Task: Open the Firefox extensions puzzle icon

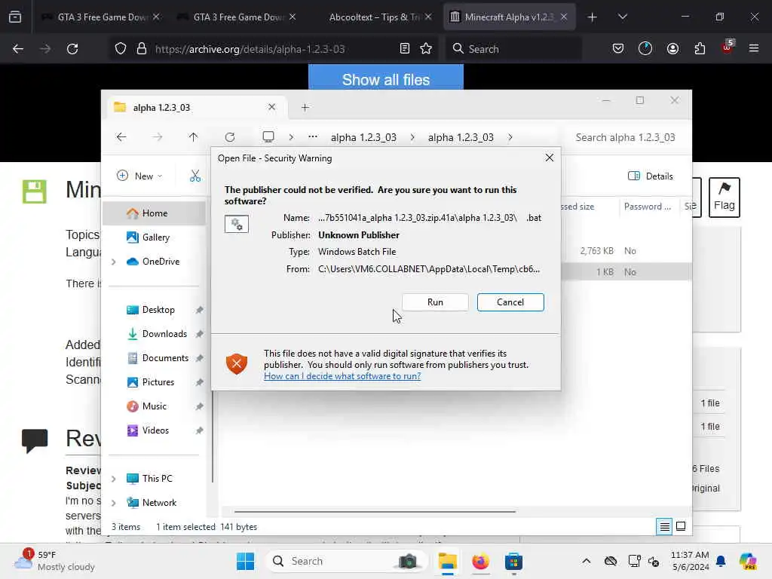Action: 700,48
